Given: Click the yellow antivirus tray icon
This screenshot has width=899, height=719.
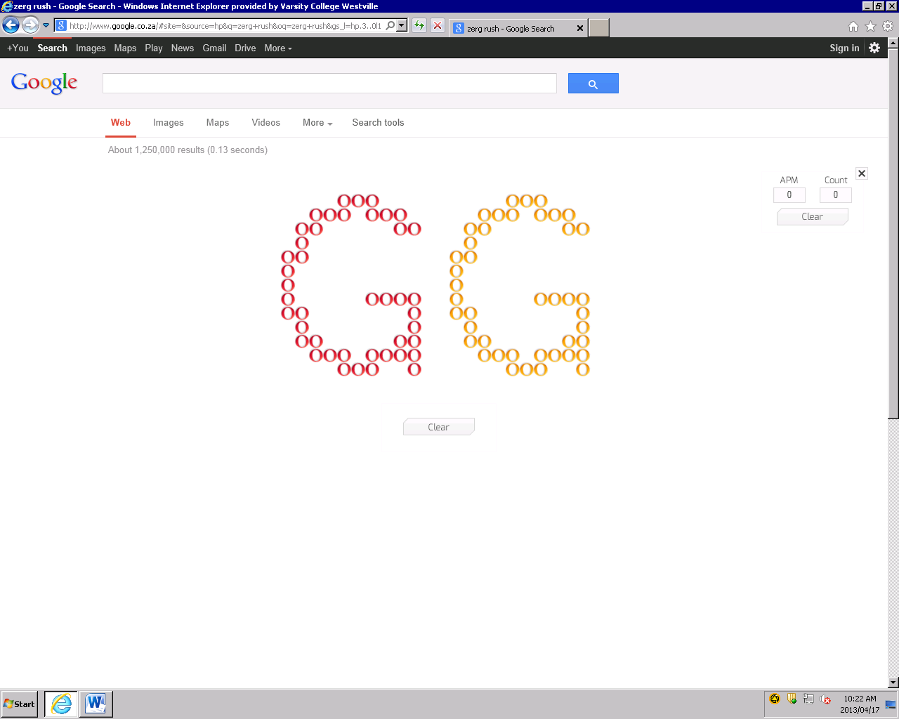Looking at the screenshot, I should (775, 699).
